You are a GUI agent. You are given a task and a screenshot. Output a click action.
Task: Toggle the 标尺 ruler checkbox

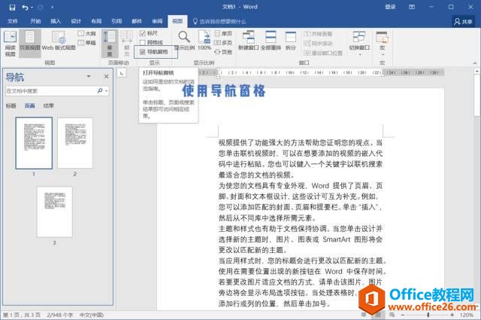pos(144,34)
